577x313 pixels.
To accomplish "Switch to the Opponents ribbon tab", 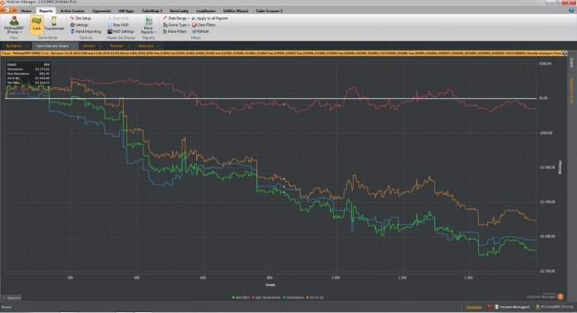I will tap(101, 11).
